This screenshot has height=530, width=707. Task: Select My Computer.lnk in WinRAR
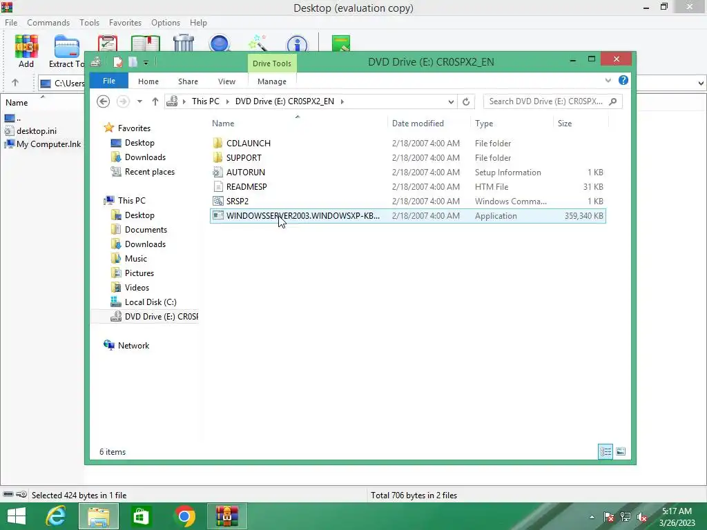pos(49,144)
